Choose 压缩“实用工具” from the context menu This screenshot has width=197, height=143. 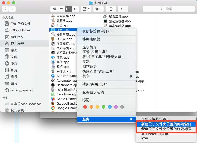click(x=106, y=52)
